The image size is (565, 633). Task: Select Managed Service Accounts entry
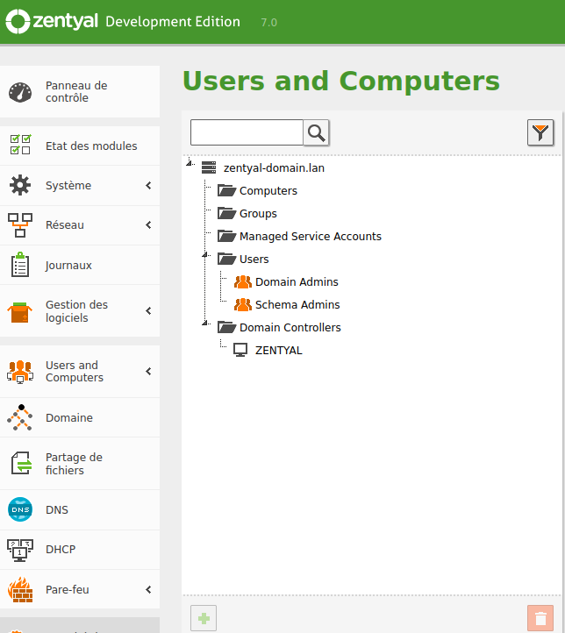pos(311,236)
